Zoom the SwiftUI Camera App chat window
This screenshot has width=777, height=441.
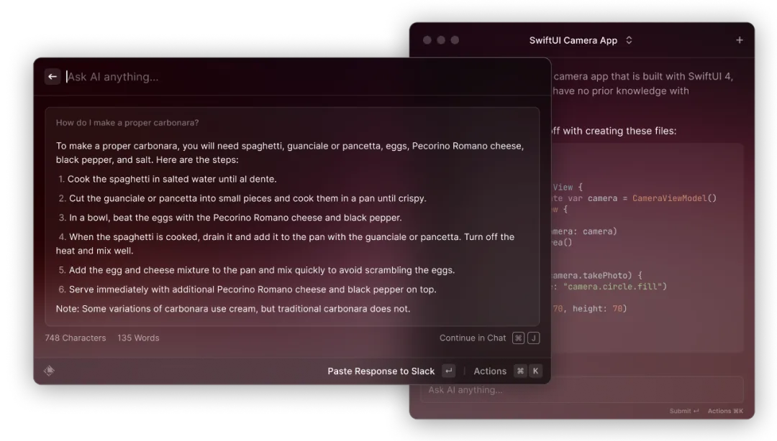[455, 40]
